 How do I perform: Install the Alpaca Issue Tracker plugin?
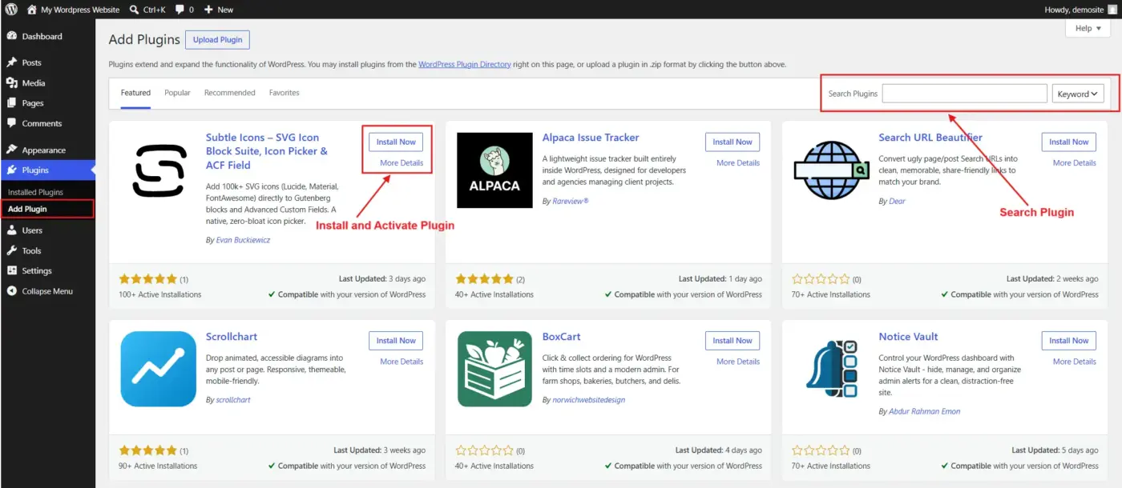pos(733,142)
